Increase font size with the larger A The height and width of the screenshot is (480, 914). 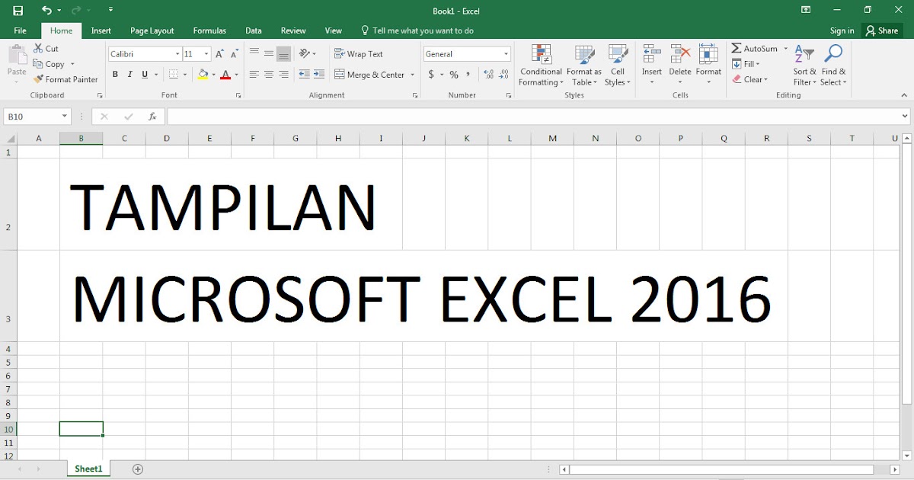pos(219,54)
